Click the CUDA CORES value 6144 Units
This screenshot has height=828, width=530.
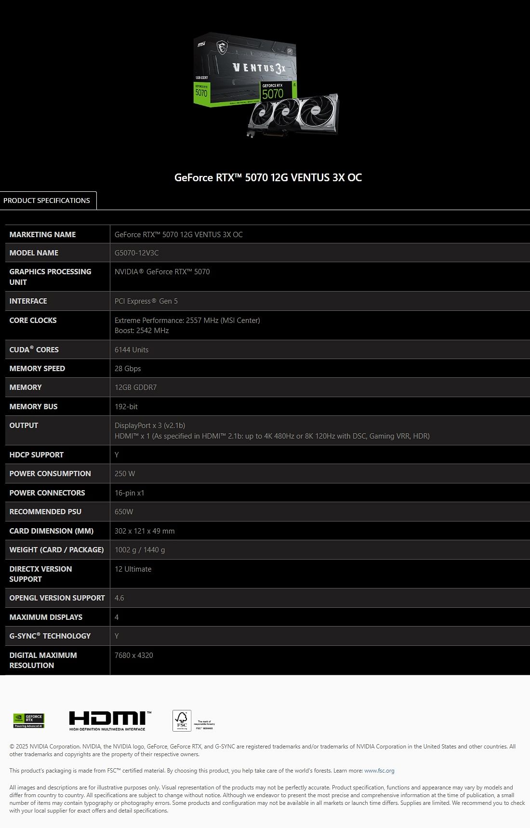(x=132, y=350)
